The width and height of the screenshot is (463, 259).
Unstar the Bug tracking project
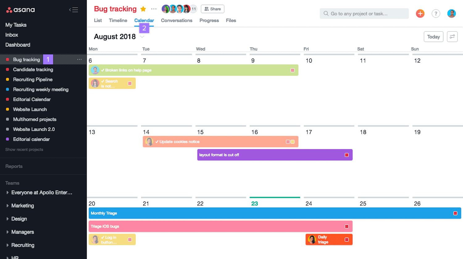(x=143, y=9)
